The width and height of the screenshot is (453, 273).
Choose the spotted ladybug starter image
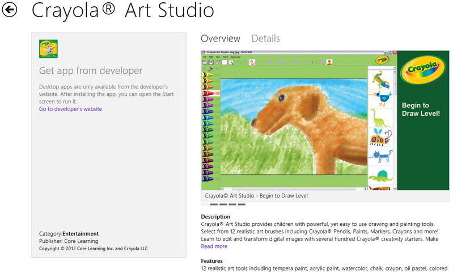point(380,137)
